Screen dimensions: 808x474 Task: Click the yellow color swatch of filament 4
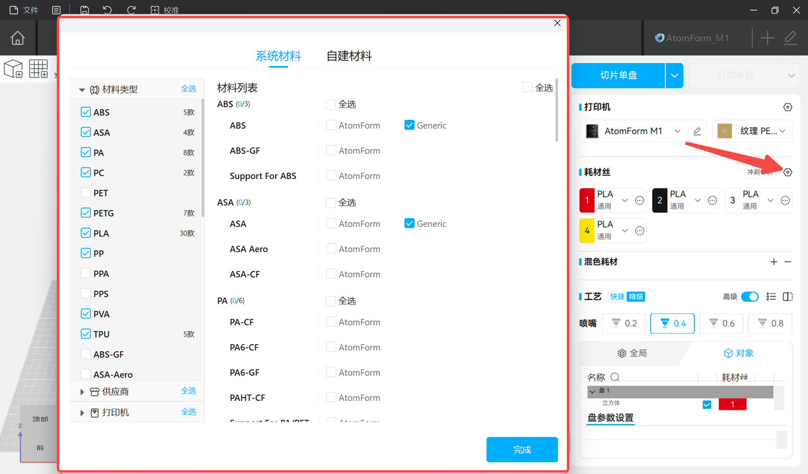click(x=587, y=231)
